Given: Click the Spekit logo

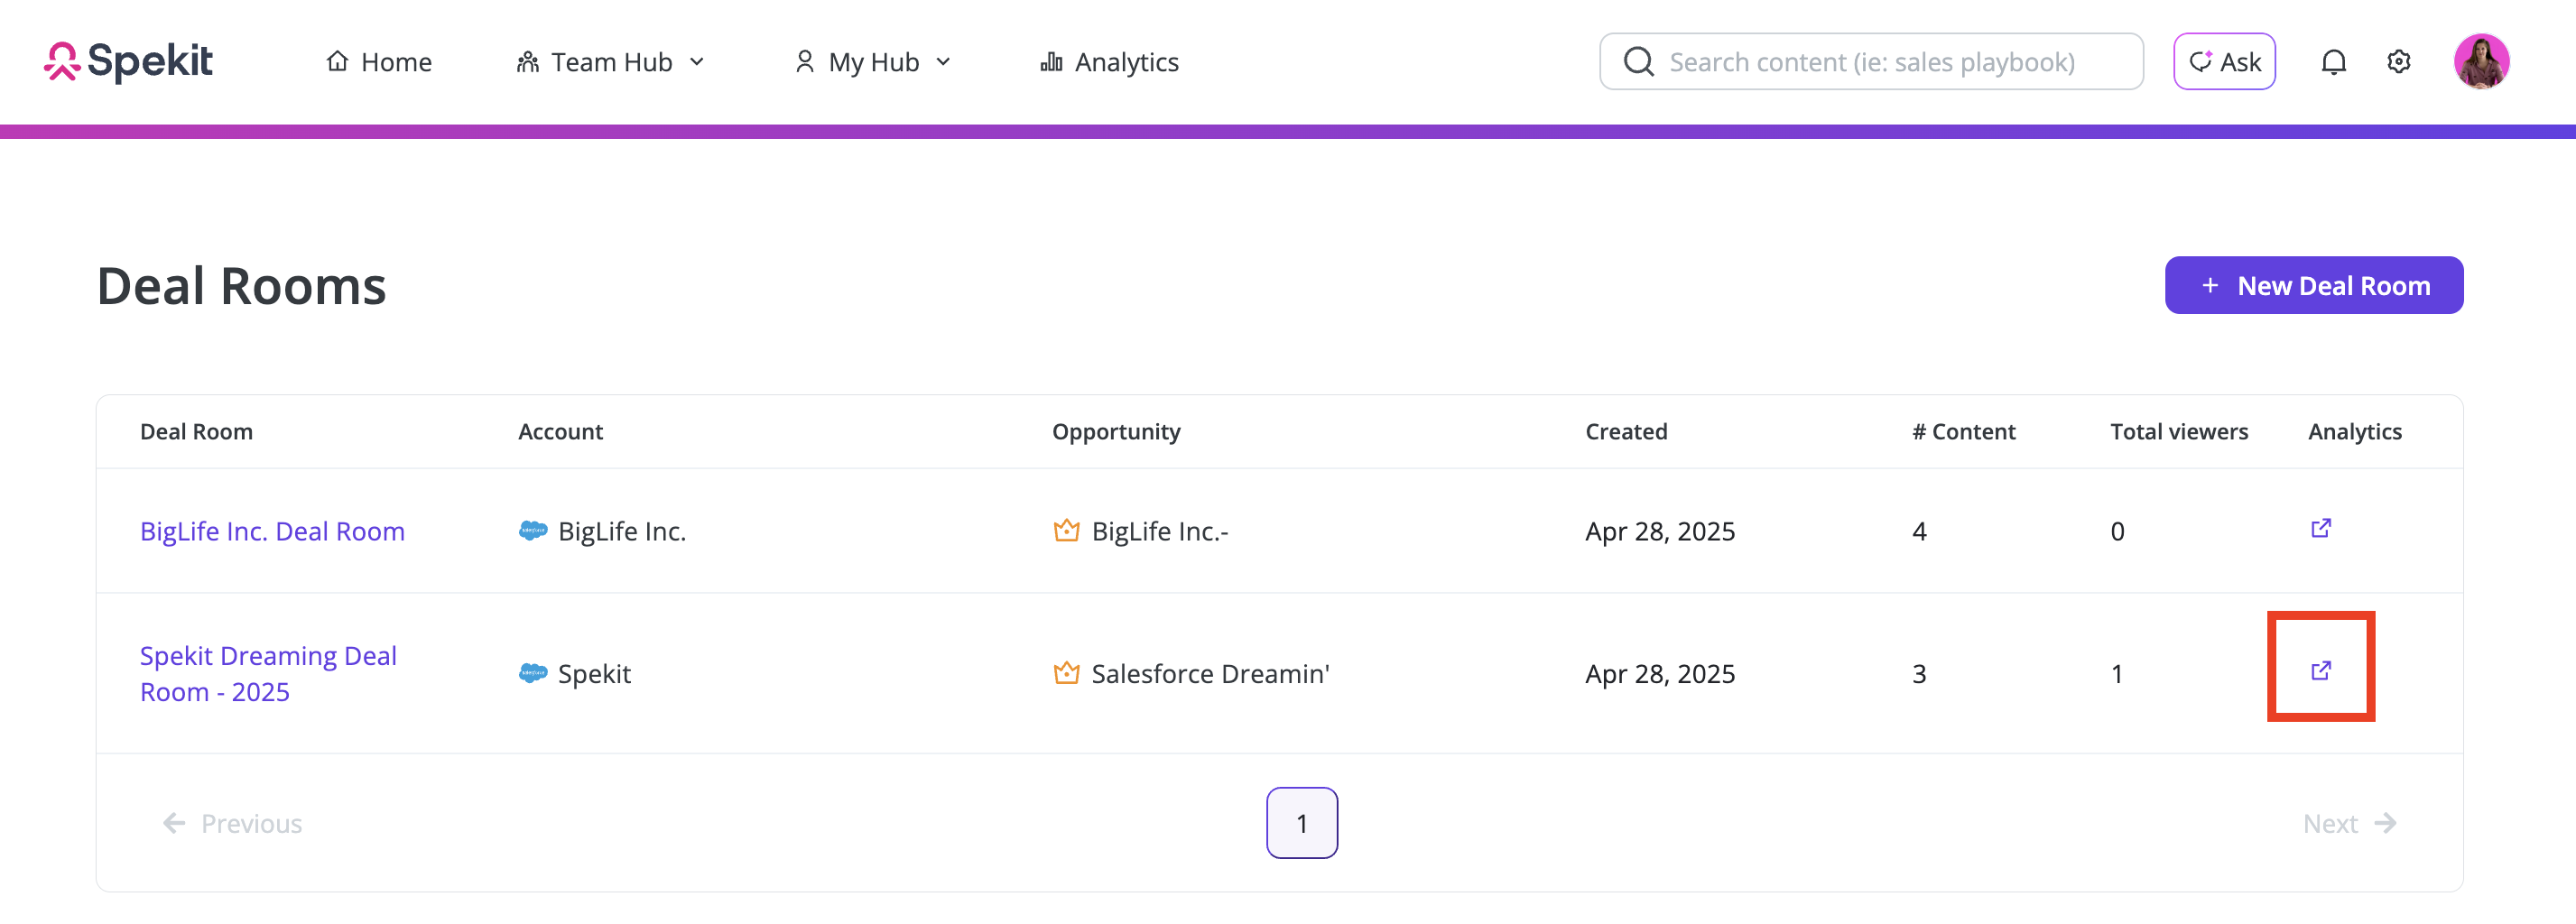Looking at the screenshot, I should tap(128, 62).
